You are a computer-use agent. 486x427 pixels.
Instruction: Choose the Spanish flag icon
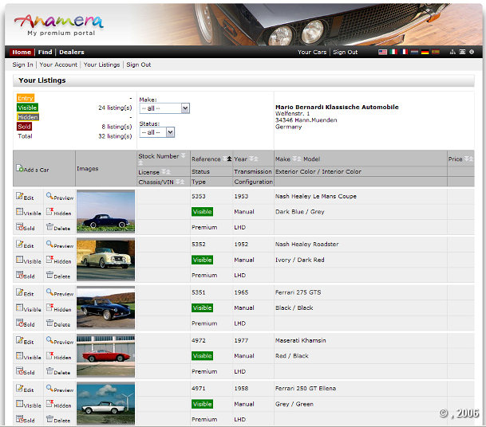click(436, 52)
